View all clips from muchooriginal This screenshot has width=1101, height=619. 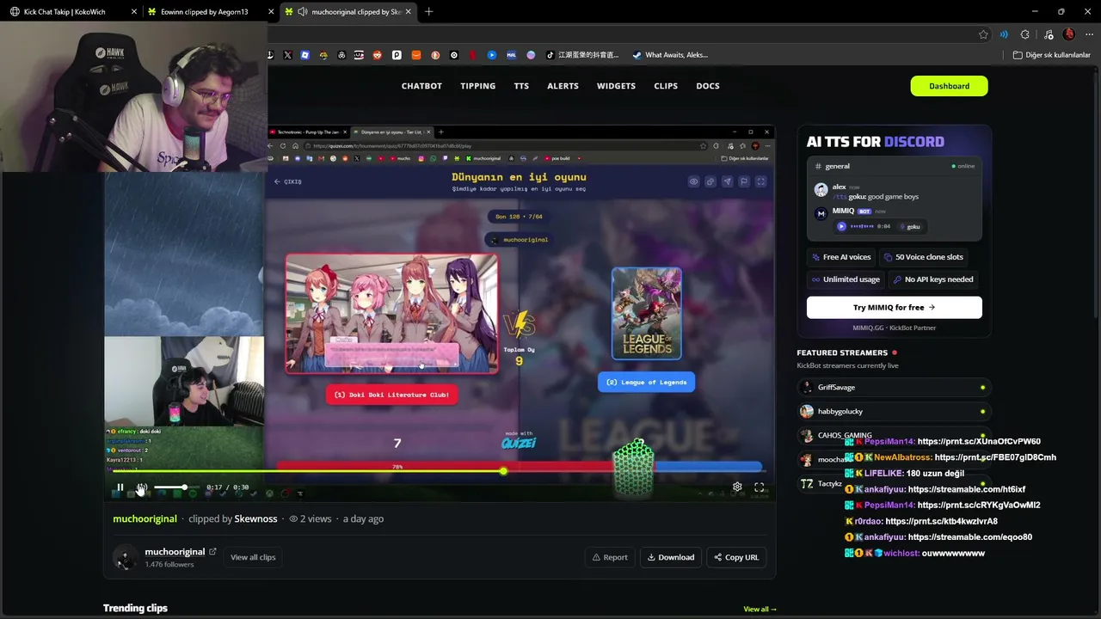(x=253, y=557)
